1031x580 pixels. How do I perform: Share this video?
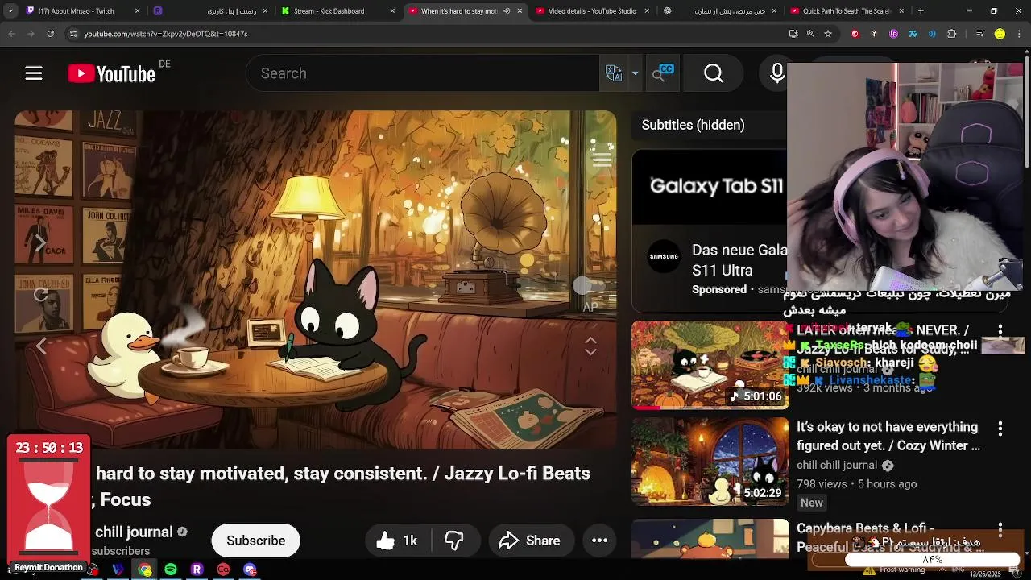[x=530, y=541]
